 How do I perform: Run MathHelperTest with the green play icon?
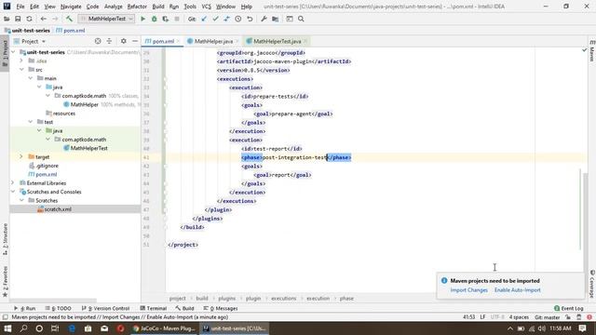[x=142, y=19]
